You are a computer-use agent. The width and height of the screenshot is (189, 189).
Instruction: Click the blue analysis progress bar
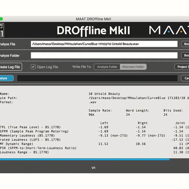tap(85, 160)
